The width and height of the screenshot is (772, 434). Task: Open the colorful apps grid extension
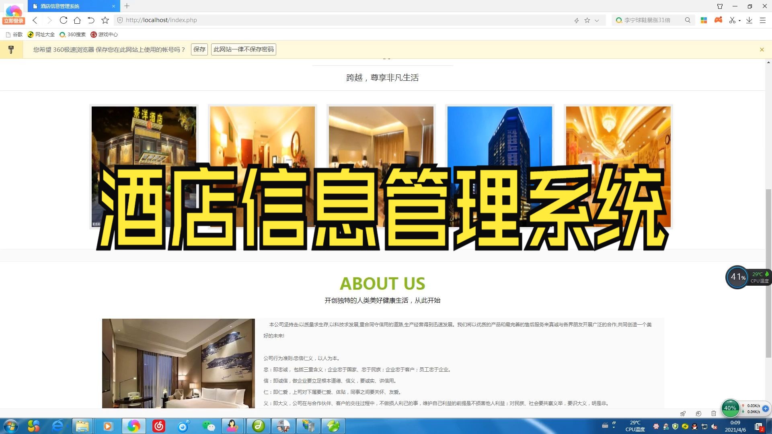704,20
